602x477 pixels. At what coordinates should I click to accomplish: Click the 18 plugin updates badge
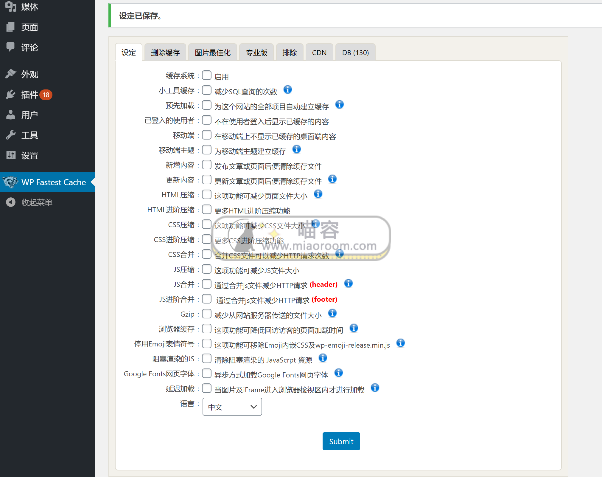[46, 95]
